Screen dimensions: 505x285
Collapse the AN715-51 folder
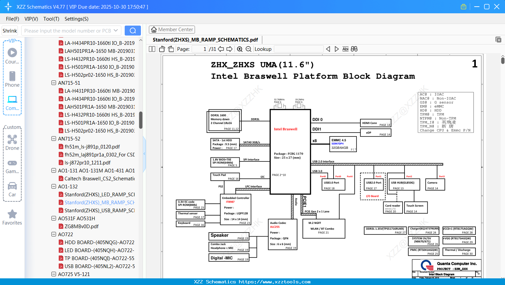click(x=54, y=83)
